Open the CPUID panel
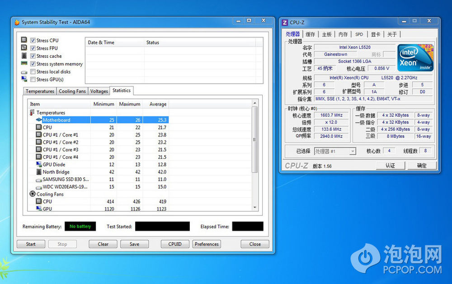This screenshot has width=452, height=284. point(175,244)
